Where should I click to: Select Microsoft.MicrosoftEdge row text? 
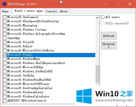click(x=25, y=67)
